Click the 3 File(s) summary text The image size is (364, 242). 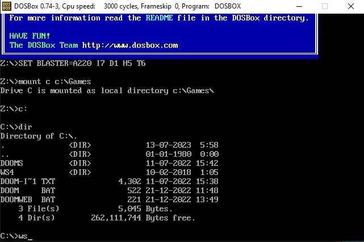click(x=39, y=208)
